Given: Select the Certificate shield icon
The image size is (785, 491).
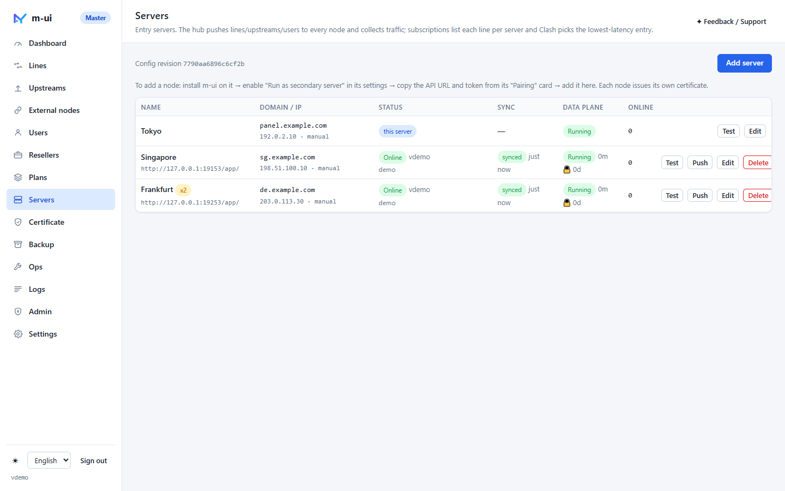Looking at the screenshot, I should pos(18,223).
